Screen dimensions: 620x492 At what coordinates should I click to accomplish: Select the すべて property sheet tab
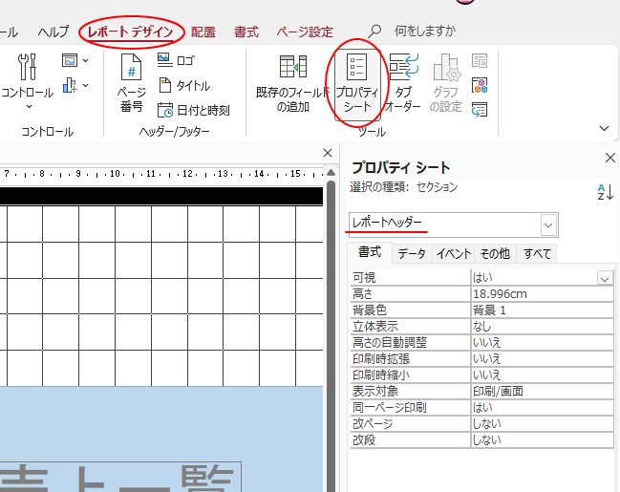(x=537, y=253)
